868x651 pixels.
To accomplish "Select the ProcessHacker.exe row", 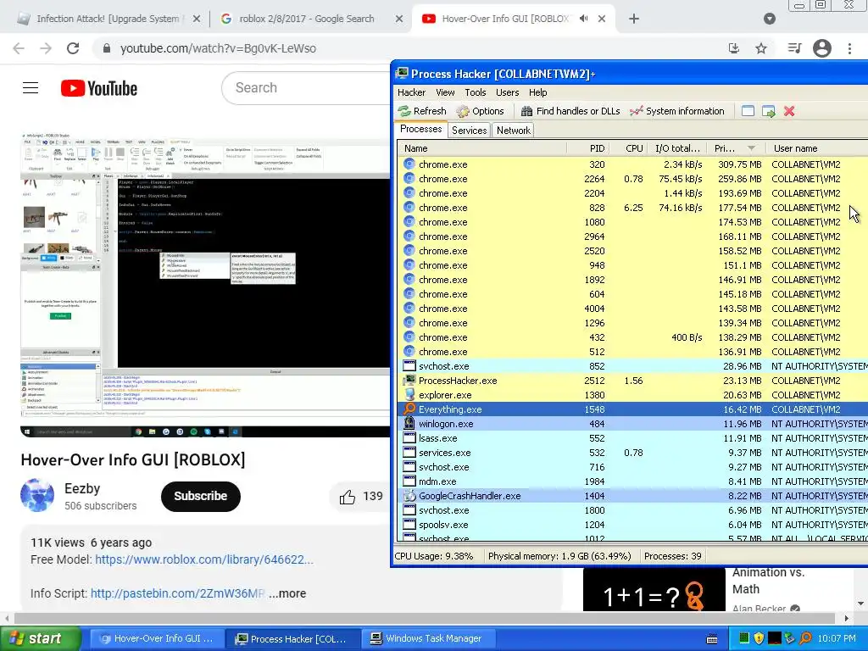I will (x=632, y=381).
